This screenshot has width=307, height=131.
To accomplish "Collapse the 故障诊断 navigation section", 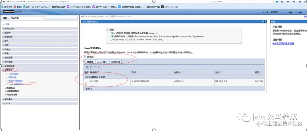I will 3,70.
